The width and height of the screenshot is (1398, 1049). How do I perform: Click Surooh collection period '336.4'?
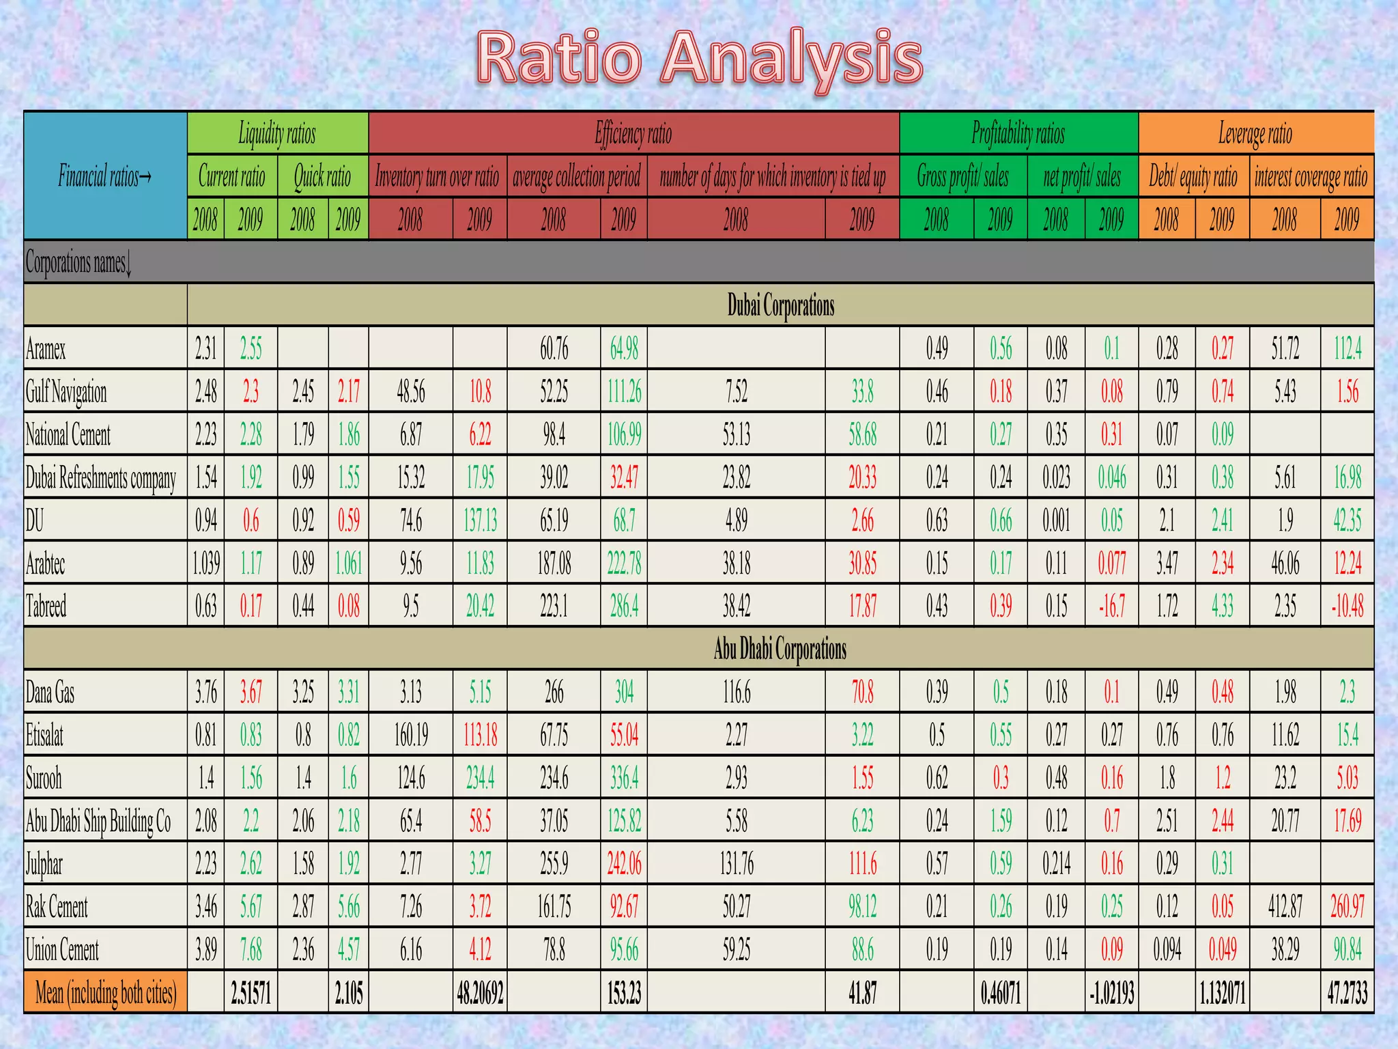(624, 778)
